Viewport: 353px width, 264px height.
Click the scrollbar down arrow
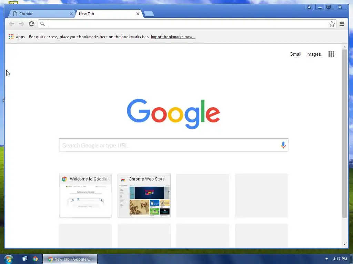[344, 244]
